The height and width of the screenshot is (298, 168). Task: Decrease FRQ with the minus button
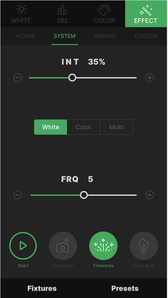coord(17,195)
